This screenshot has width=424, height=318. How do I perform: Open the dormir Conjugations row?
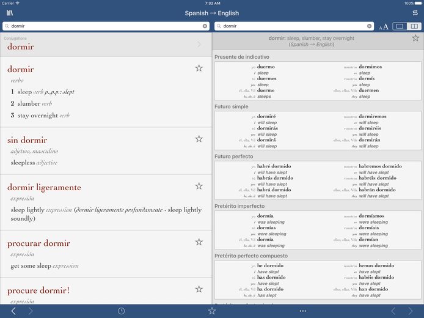[x=106, y=45]
